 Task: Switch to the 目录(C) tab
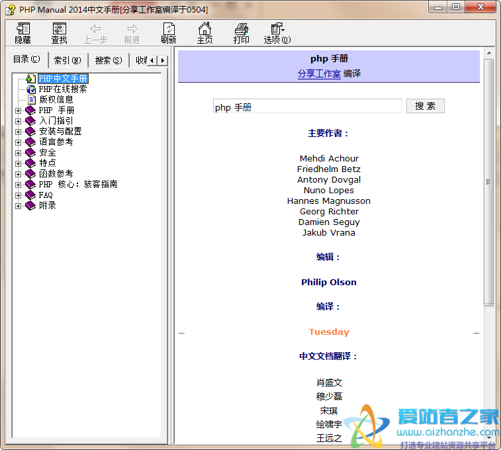pyautogui.click(x=27, y=60)
